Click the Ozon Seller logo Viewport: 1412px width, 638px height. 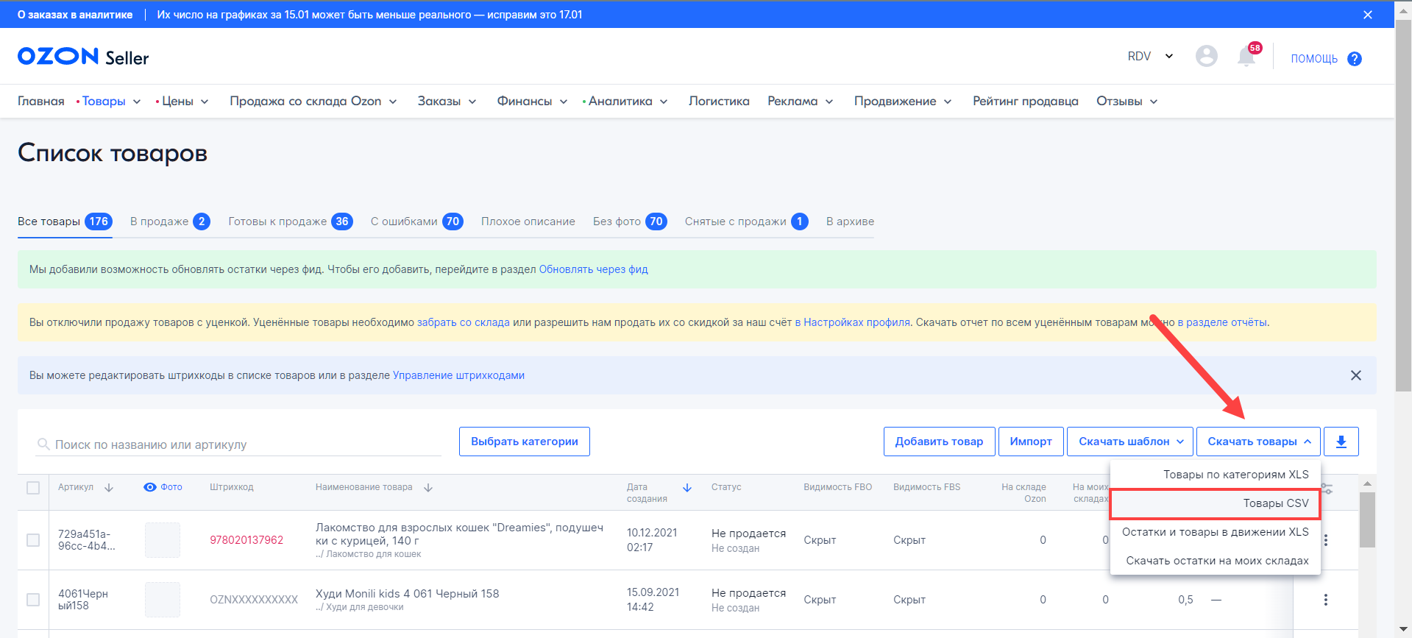(83, 57)
